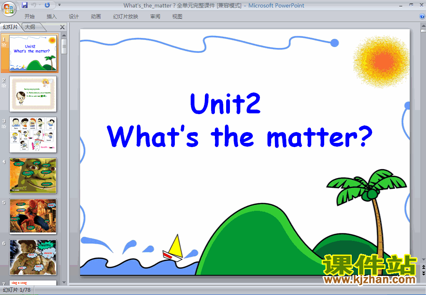
Task: Click animation star icon beside slide 3
Action: [x=4, y=127]
